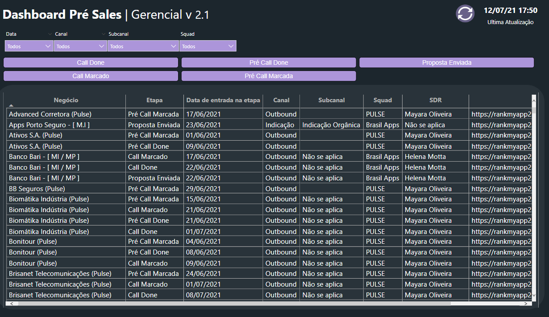Sort by Data de entrada na etapa header
Screen dimensions: 549x317
coord(223,100)
